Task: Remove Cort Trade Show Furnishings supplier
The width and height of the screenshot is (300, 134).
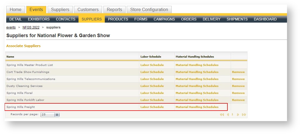Action: click(238, 72)
